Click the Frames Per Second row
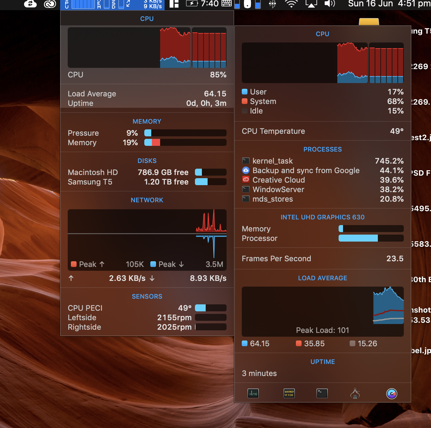The height and width of the screenshot is (428, 431). pos(323,259)
